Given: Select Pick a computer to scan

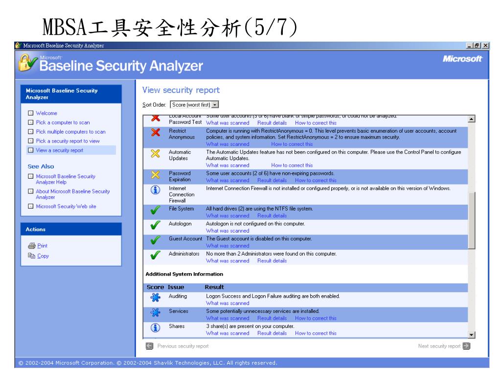Looking at the screenshot, I should (x=63, y=122).
